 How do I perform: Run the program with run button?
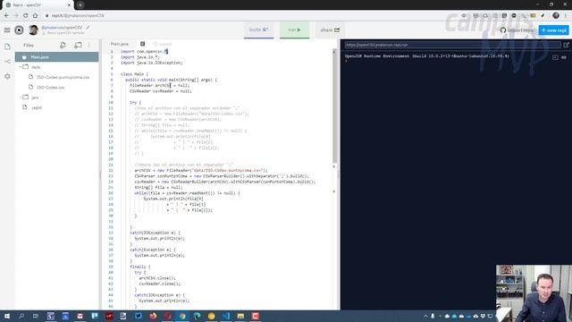(294, 30)
